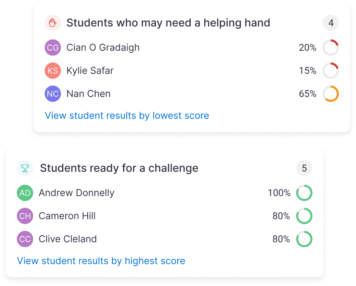Click Andrew Donnelly's 100% progress ring
The image size is (356, 286).
tap(304, 193)
